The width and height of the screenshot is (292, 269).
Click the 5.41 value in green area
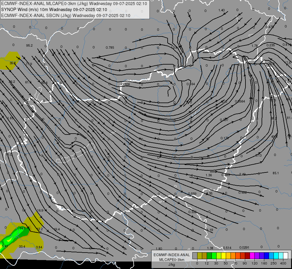5,246
